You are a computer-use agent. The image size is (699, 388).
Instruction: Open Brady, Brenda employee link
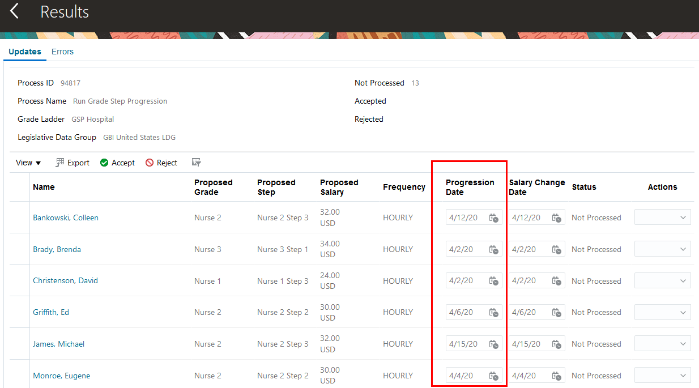(x=57, y=249)
